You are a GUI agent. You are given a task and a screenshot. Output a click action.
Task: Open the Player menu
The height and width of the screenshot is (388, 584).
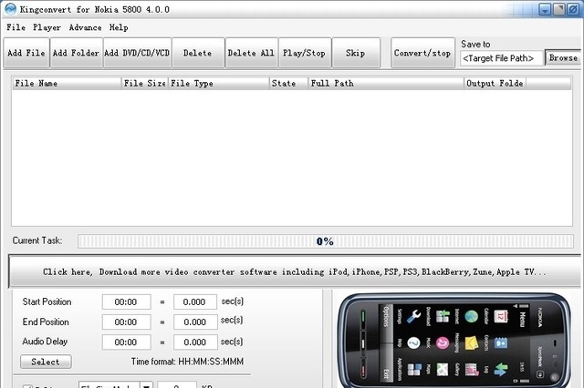pyautogui.click(x=47, y=27)
